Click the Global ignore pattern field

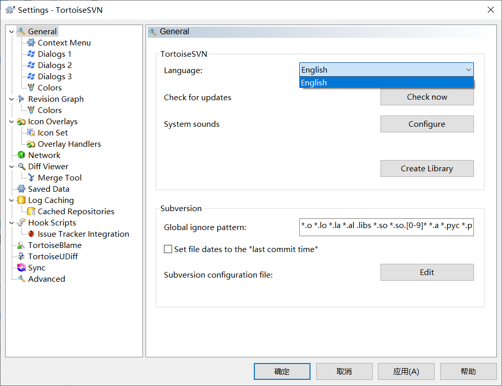387,227
